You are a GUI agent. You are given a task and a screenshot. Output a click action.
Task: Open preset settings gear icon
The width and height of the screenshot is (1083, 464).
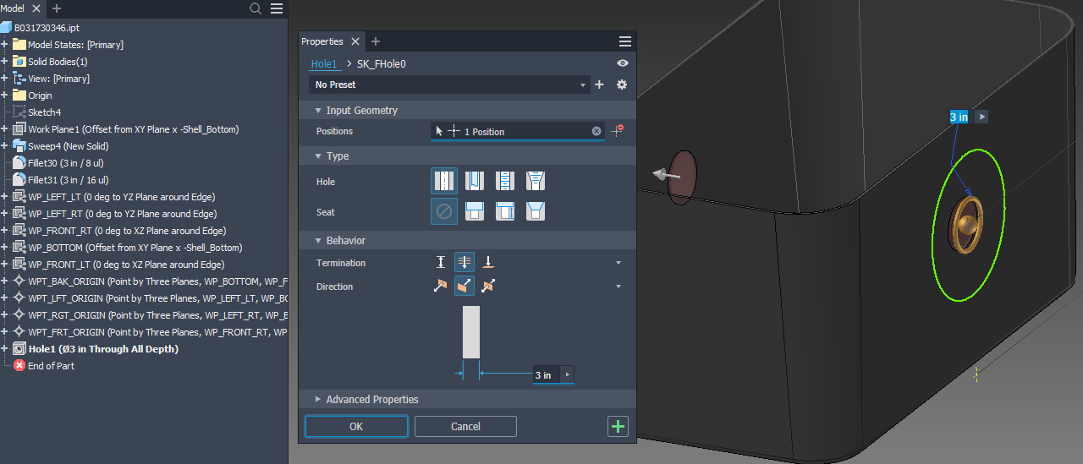(622, 85)
